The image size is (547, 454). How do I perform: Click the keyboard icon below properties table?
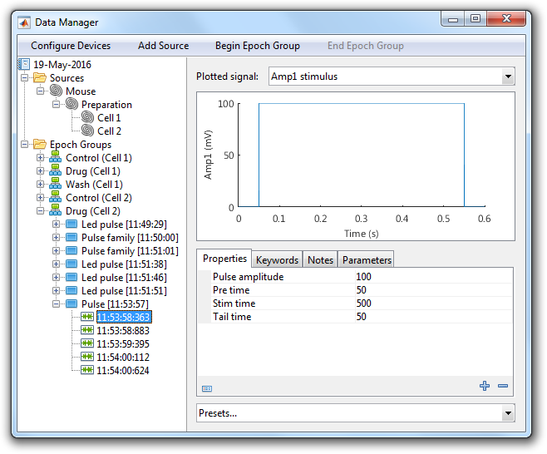point(207,387)
